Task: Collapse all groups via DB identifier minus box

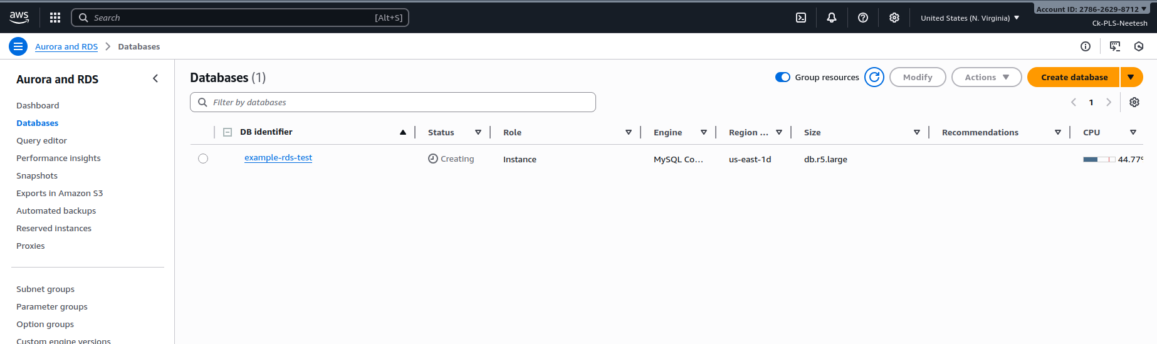Action: point(228,132)
